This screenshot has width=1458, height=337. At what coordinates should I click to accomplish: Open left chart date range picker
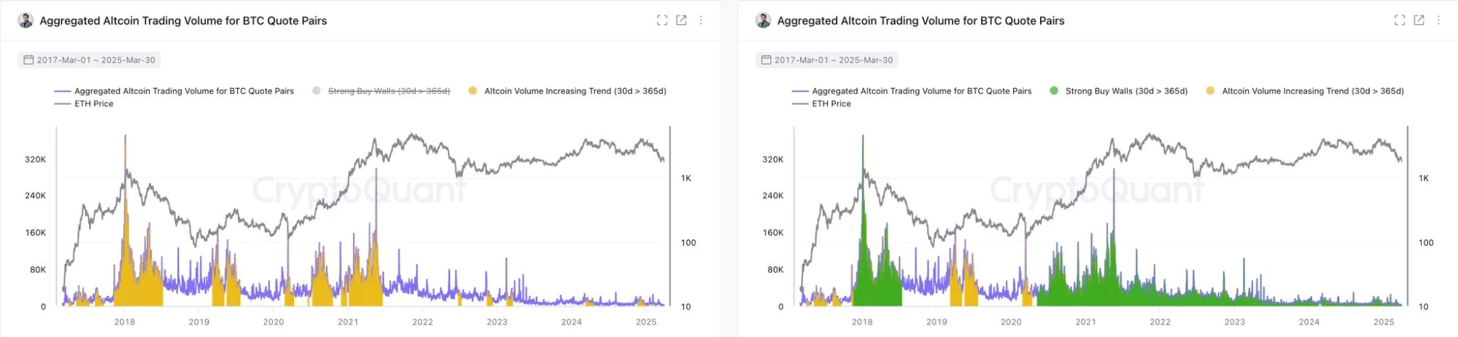pyautogui.click(x=96, y=60)
